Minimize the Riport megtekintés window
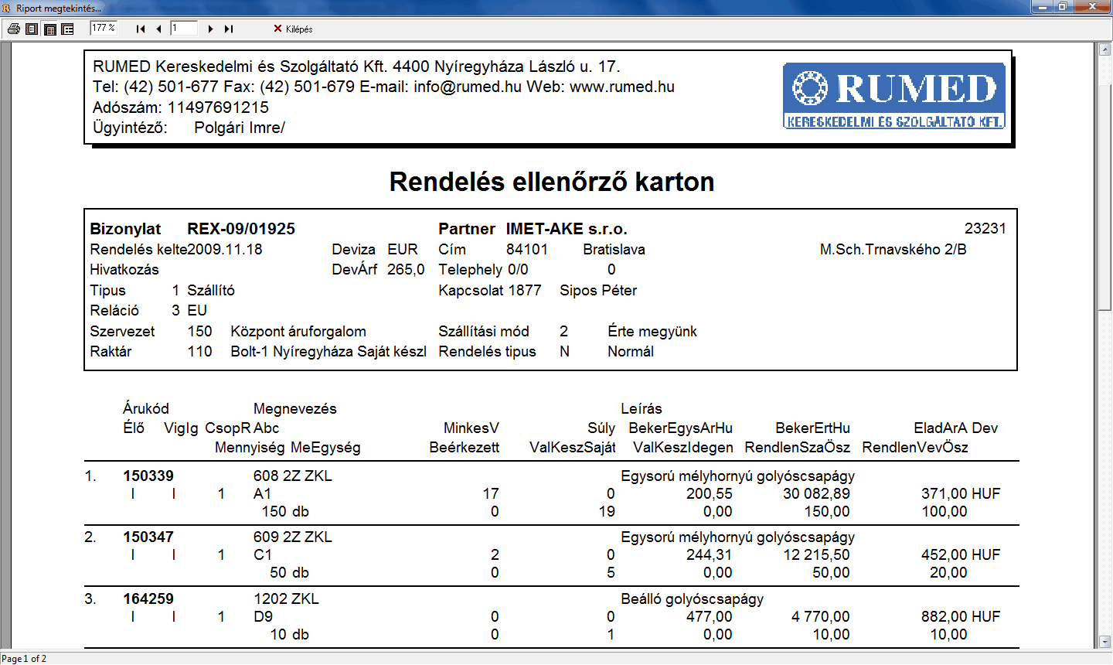The width and height of the screenshot is (1113, 665). 1043,7
